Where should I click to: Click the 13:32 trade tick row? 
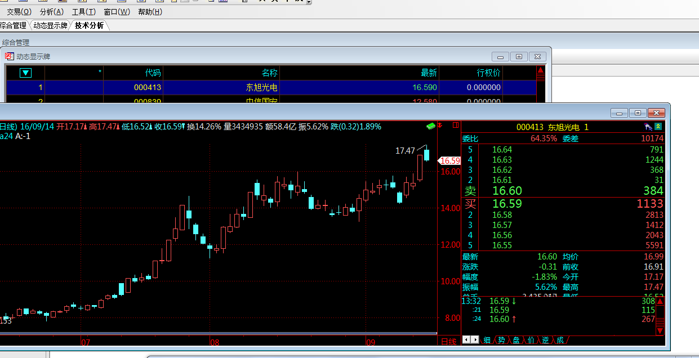[558, 301]
